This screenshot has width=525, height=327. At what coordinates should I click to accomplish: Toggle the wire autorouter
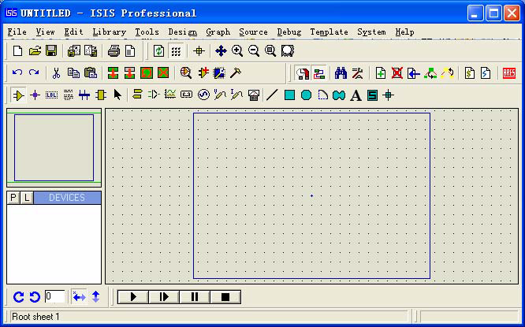tap(319, 73)
